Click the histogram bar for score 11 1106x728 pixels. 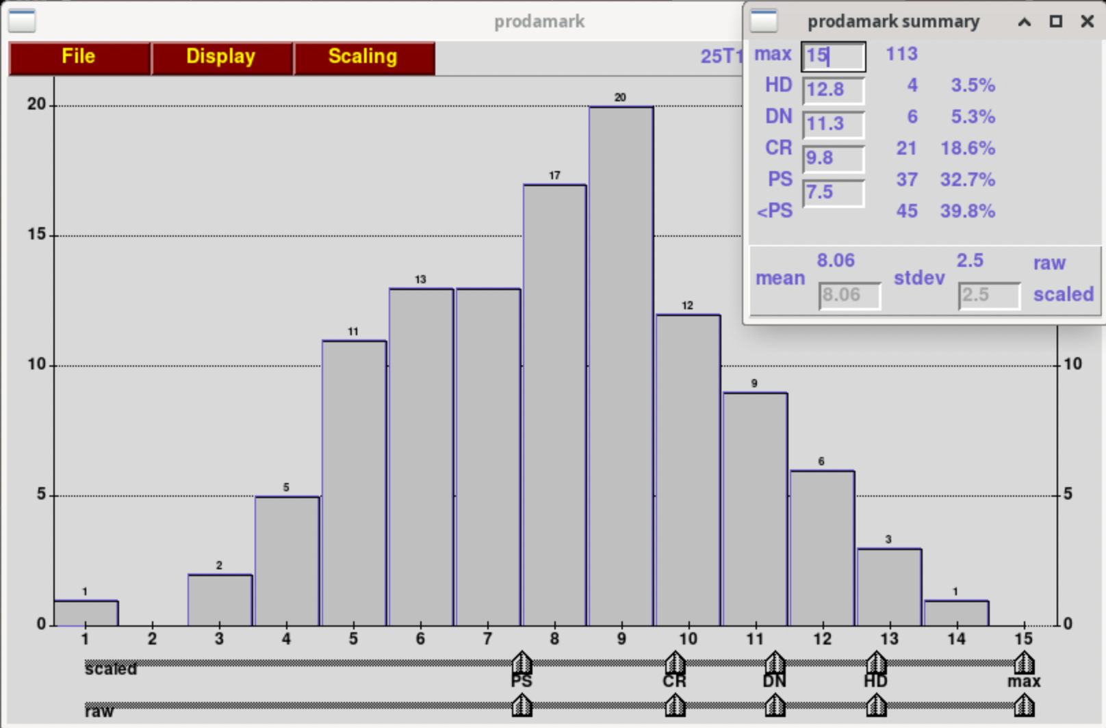click(756, 509)
